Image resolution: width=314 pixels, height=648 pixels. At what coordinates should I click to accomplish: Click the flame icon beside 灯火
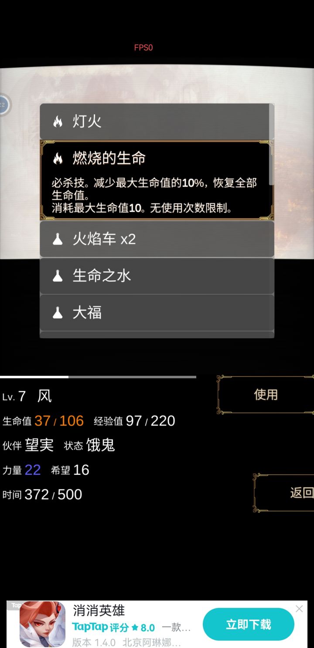(x=58, y=122)
